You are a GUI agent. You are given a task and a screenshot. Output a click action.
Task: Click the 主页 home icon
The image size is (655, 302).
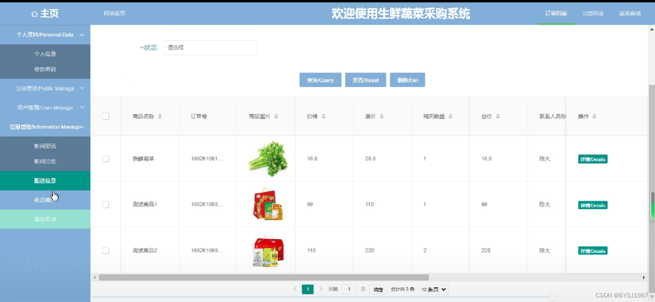(34, 14)
